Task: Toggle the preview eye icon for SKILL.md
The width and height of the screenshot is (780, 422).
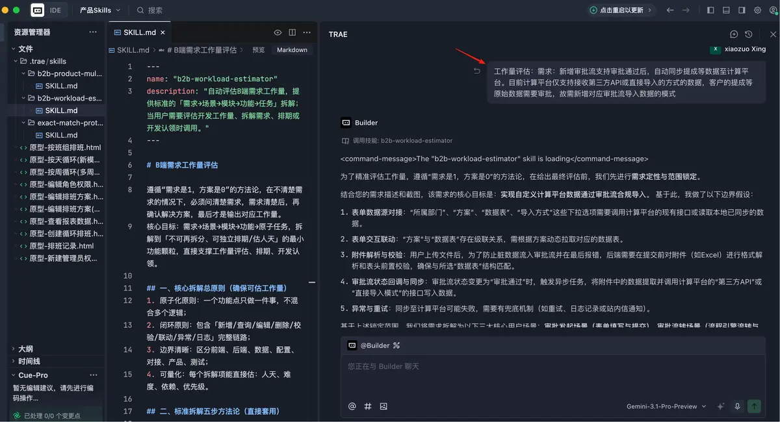Action: click(x=278, y=32)
